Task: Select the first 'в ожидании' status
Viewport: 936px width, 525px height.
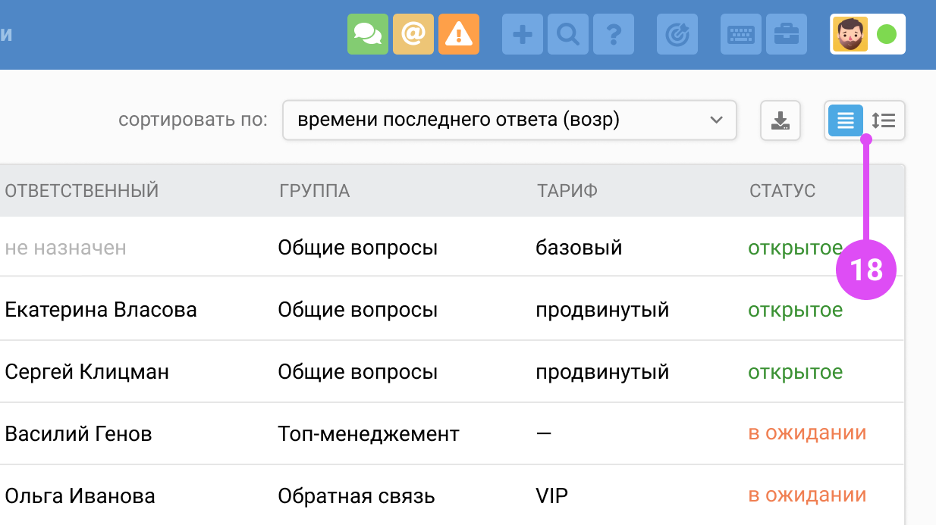Action: (807, 433)
